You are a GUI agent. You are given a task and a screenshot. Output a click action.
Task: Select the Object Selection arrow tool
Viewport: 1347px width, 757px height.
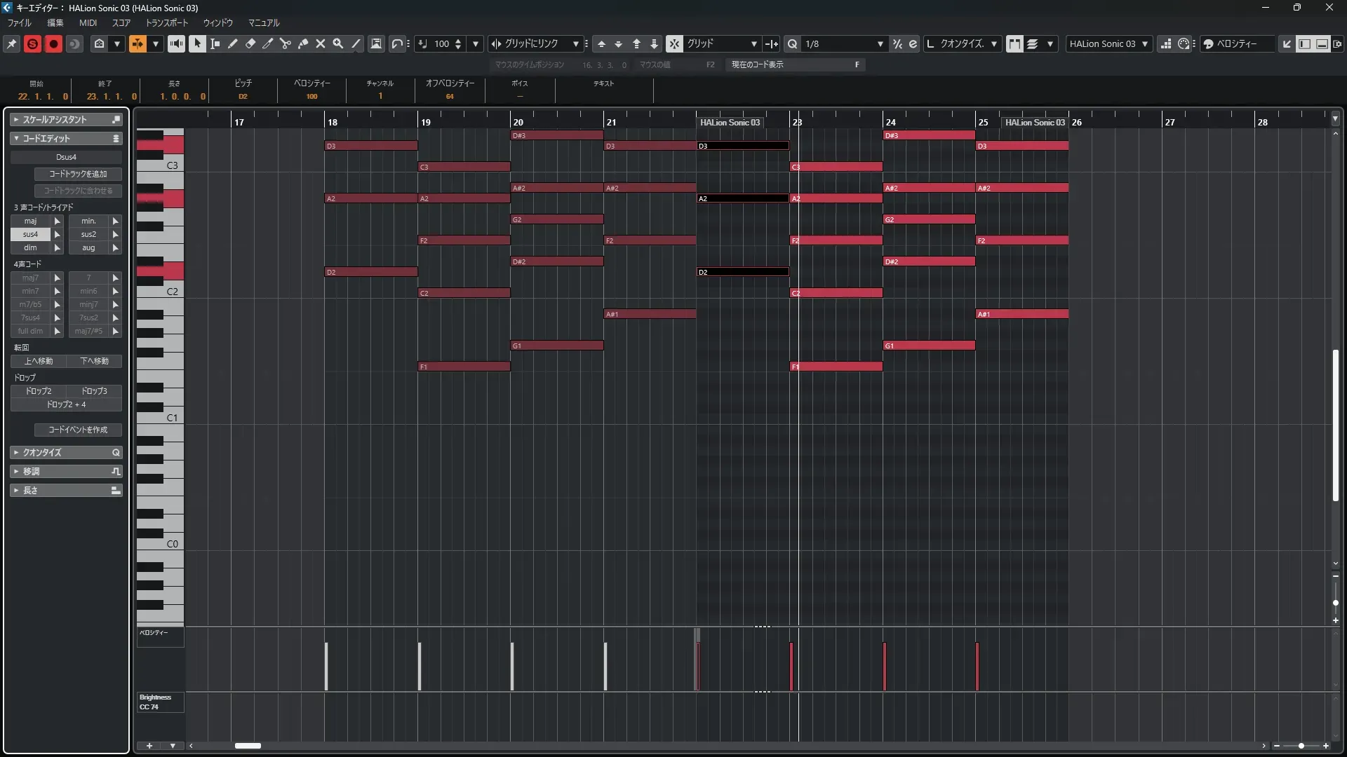coord(197,43)
